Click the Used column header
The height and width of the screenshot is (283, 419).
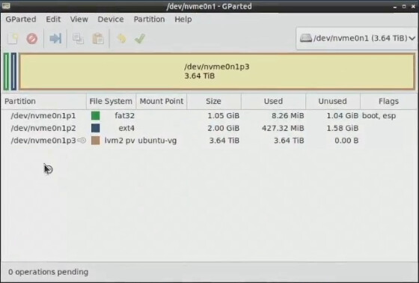click(x=273, y=101)
